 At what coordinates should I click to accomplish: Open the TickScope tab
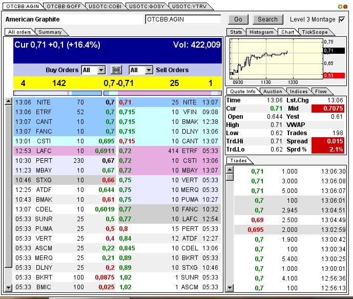315,32
